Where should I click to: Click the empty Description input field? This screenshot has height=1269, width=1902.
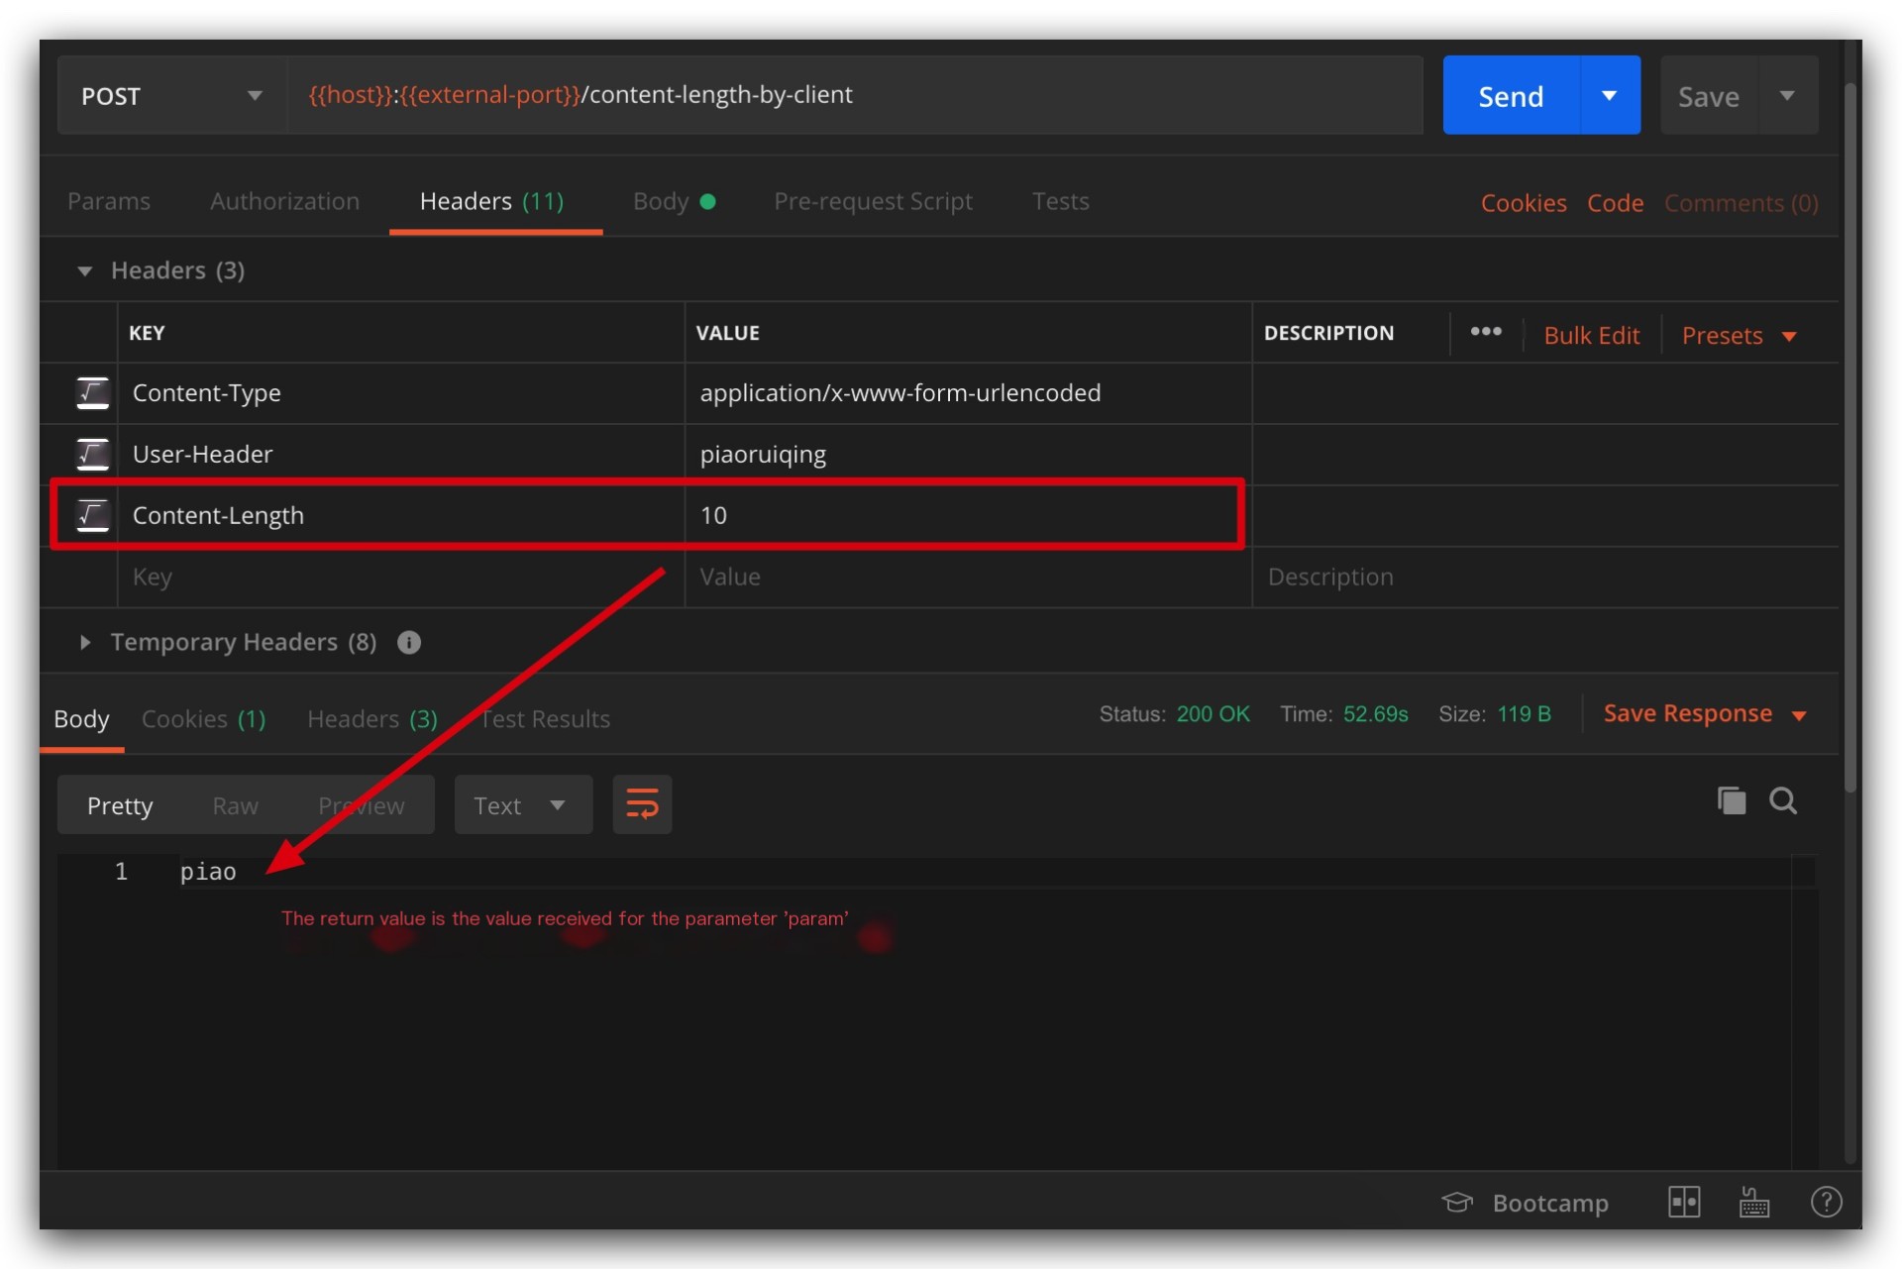pyautogui.click(x=1545, y=578)
